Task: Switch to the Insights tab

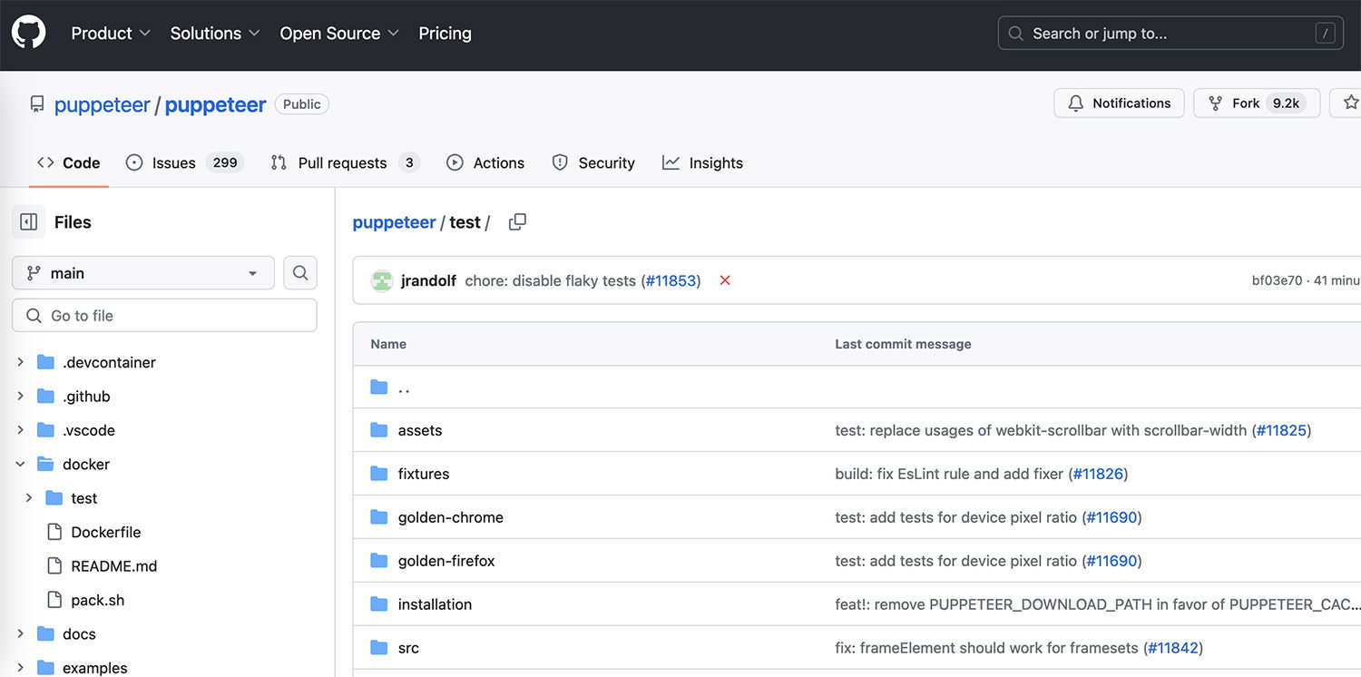Action: 702,163
